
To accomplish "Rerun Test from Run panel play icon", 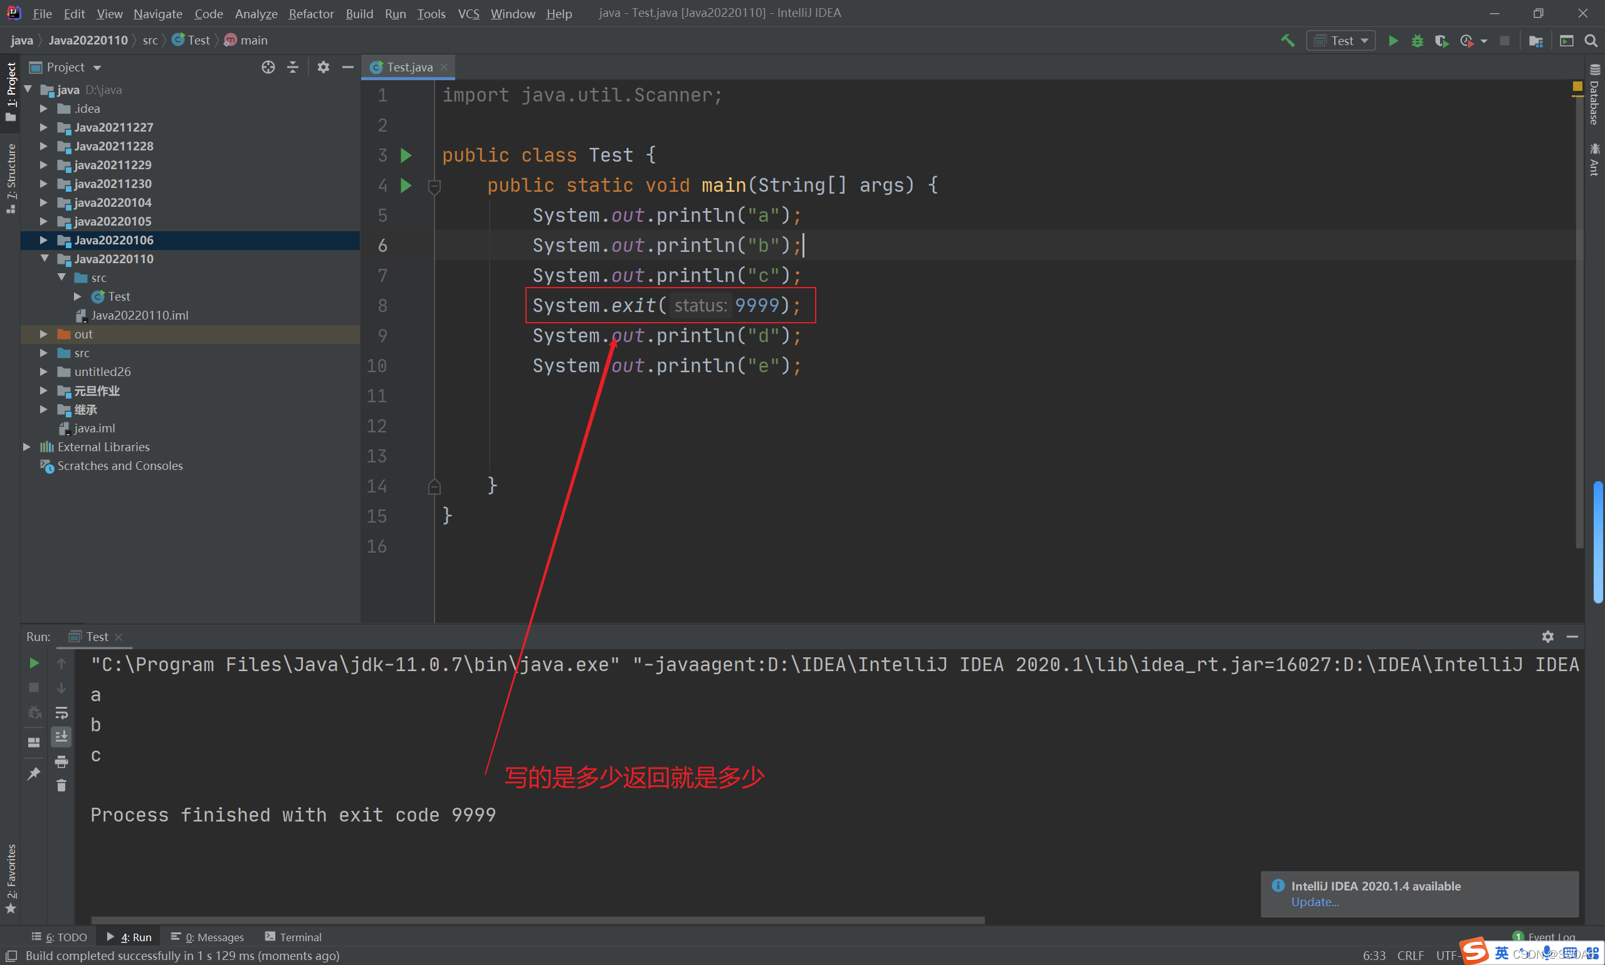I will pos(34,663).
